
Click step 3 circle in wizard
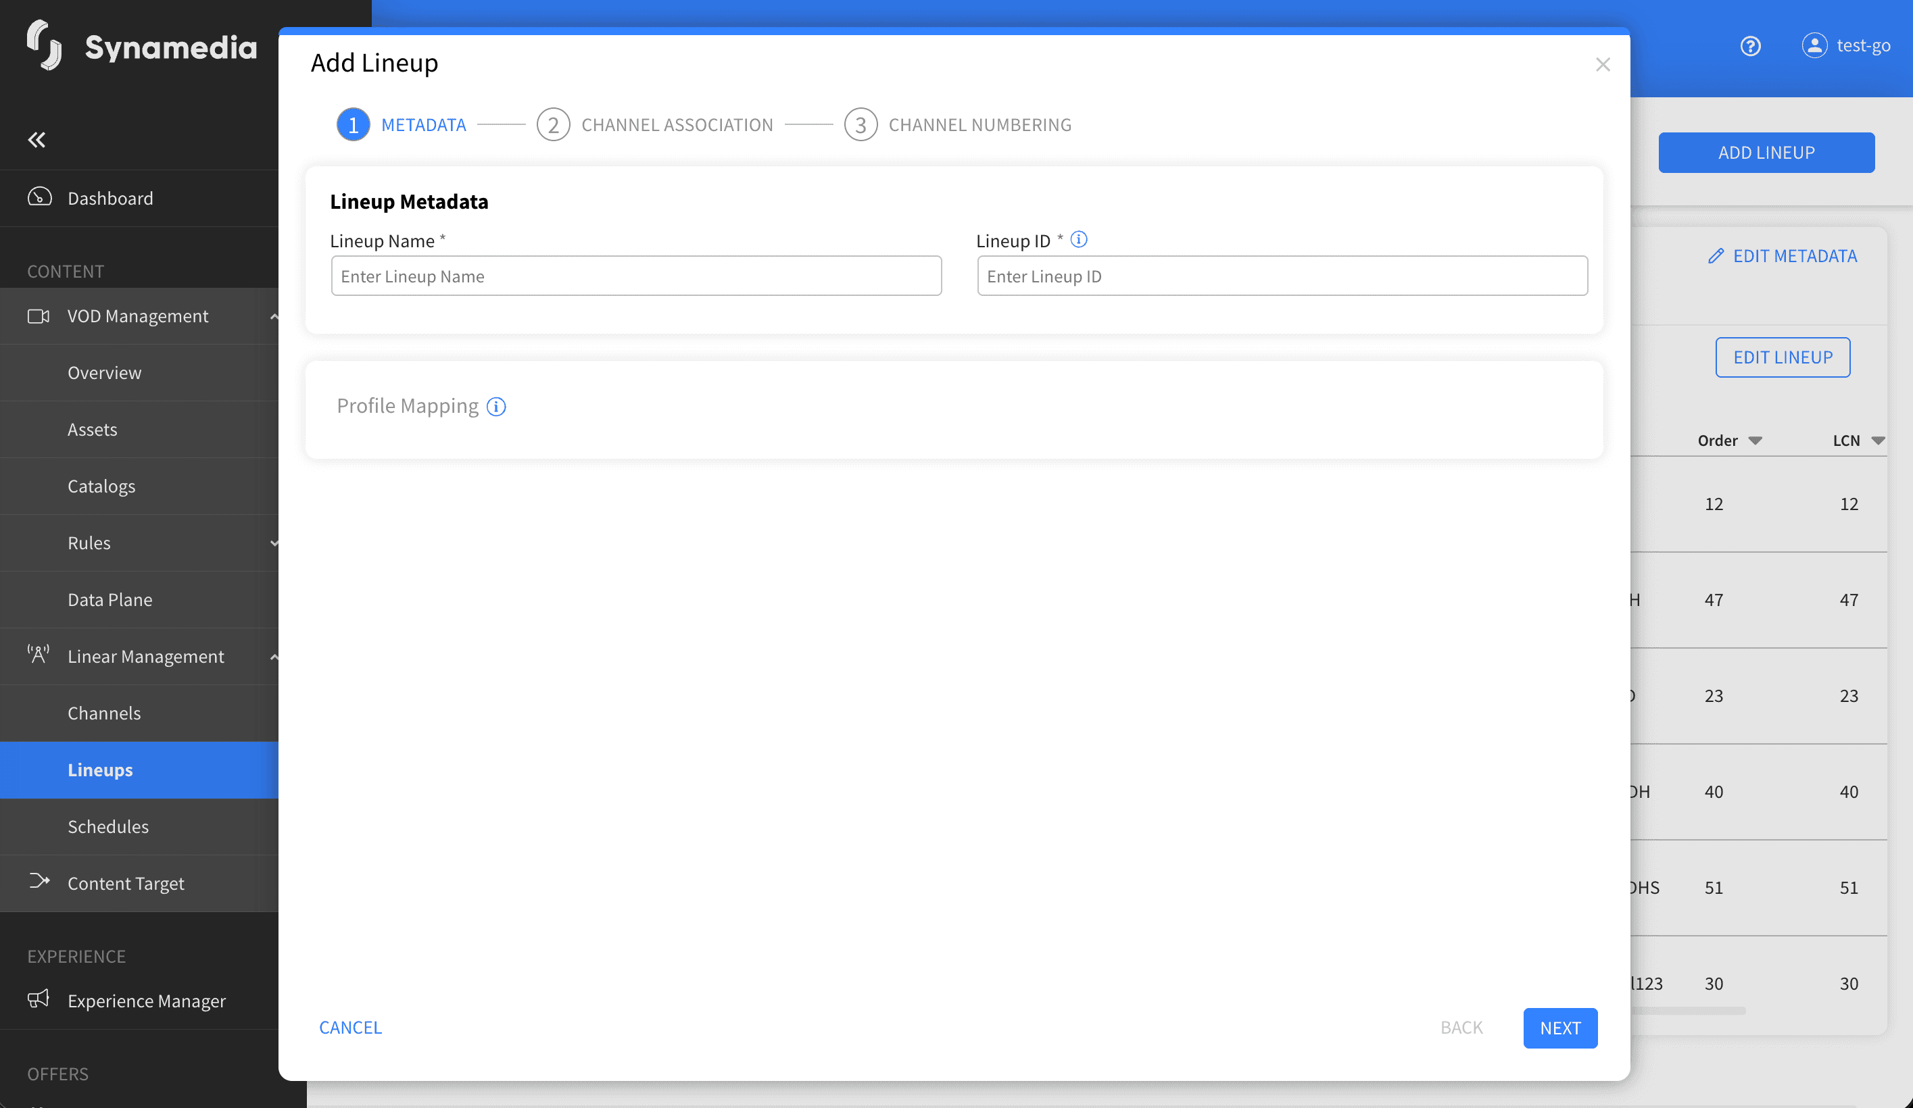pyautogui.click(x=861, y=125)
